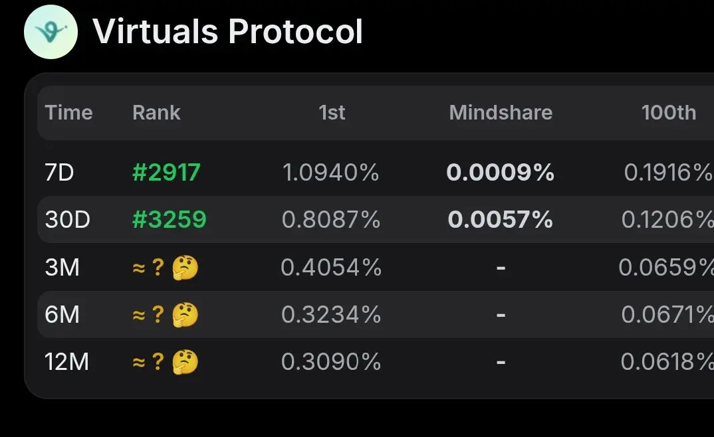Sort by the 1st column header
Image resolution: width=714 pixels, height=437 pixels.
(332, 112)
